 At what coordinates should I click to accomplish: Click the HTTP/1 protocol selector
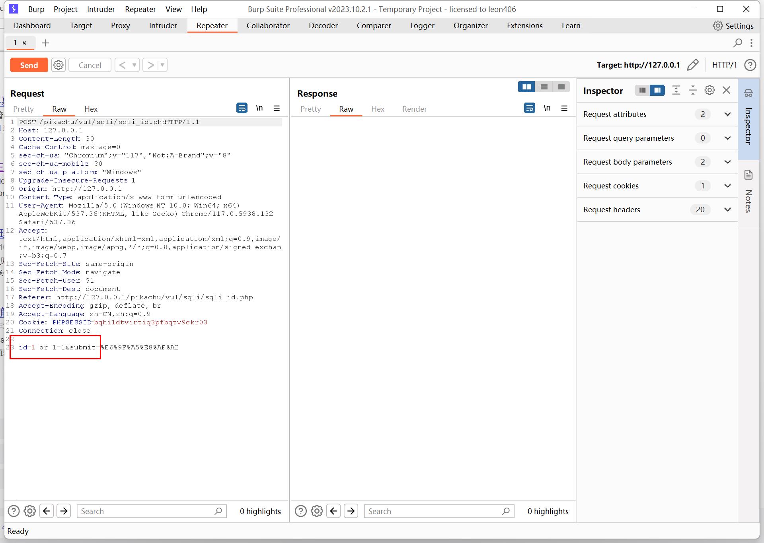(x=725, y=65)
